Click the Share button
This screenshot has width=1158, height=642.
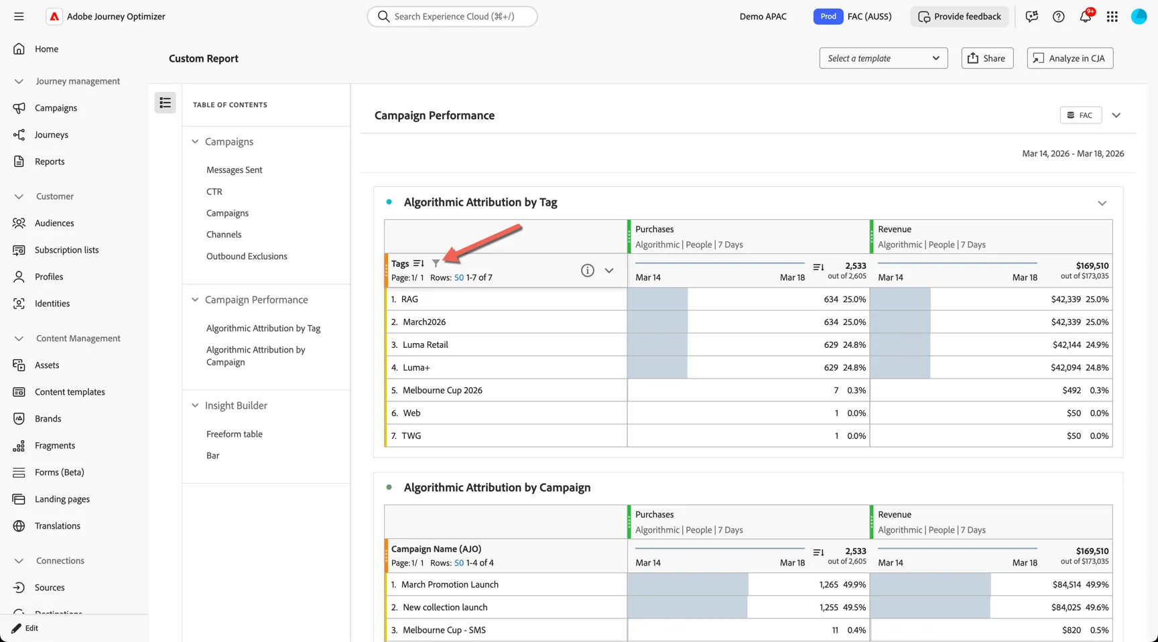coord(987,58)
